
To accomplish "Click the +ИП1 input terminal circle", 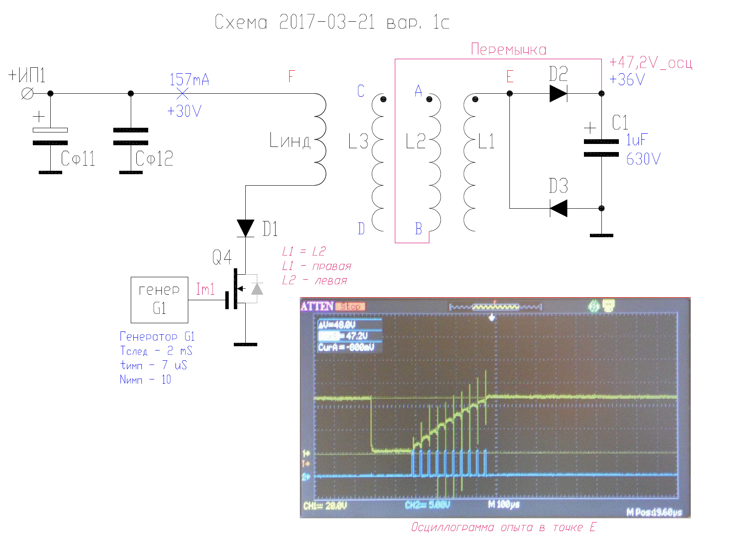I will (x=27, y=93).
